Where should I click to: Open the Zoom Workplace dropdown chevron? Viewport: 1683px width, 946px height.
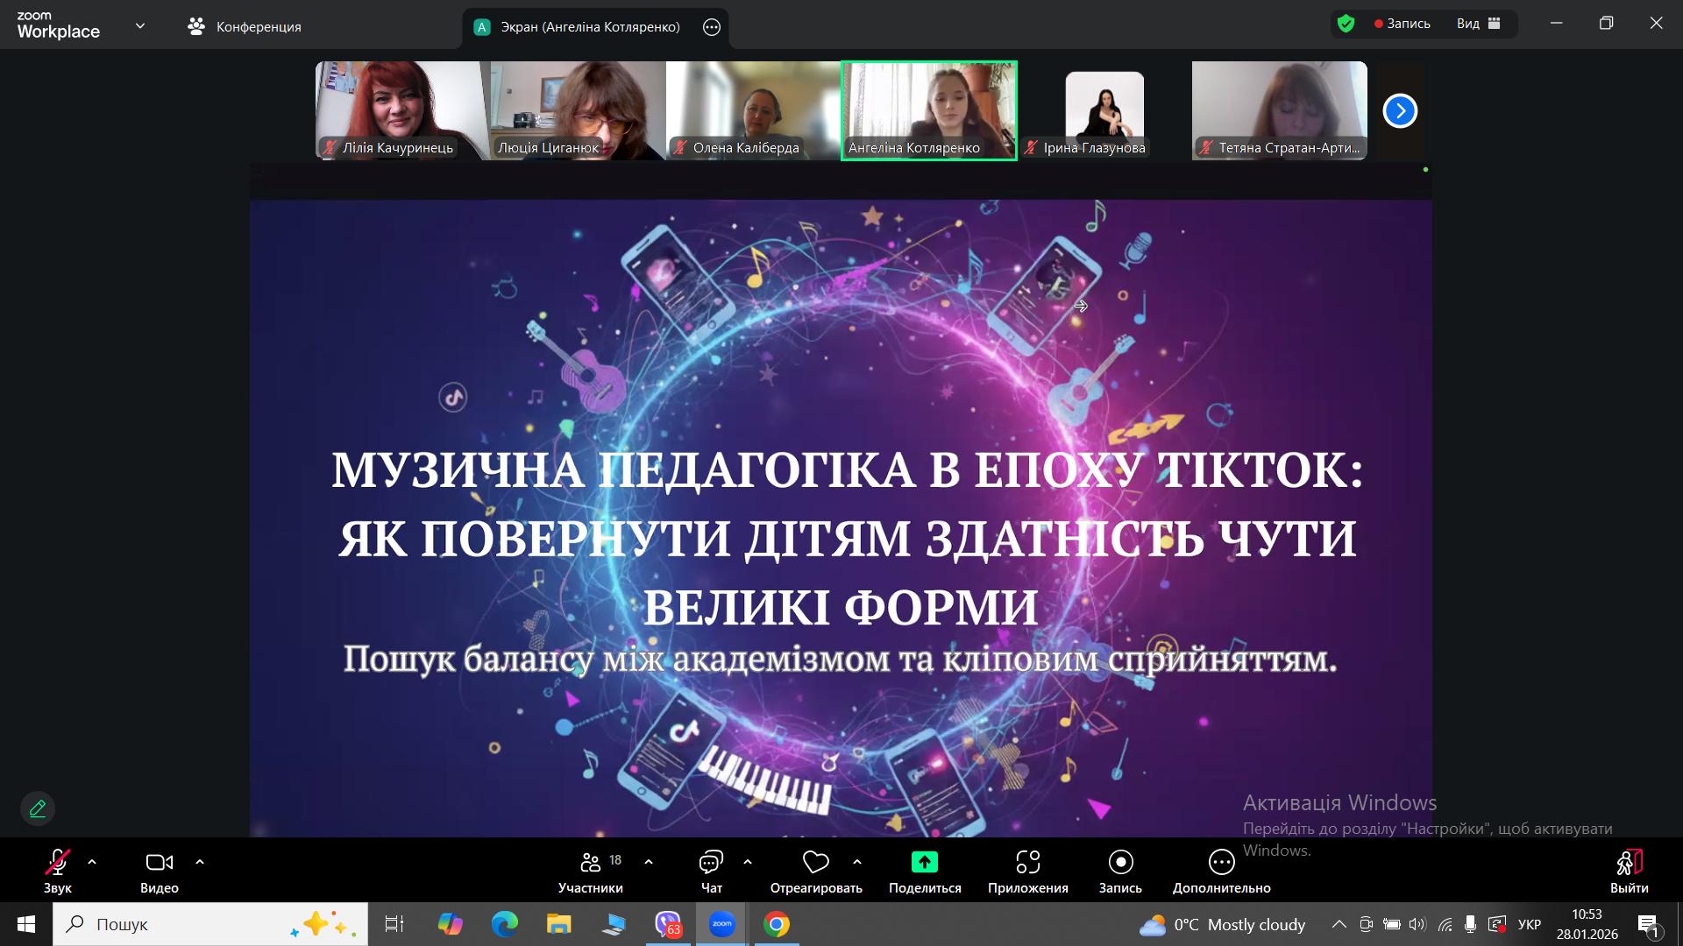point(140,26)
